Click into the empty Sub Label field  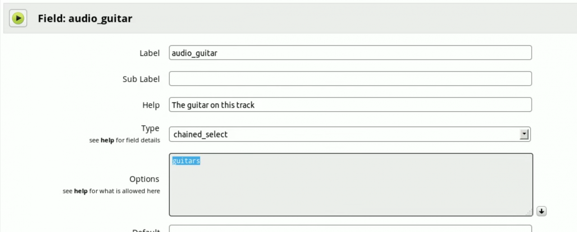coord(350,79)
